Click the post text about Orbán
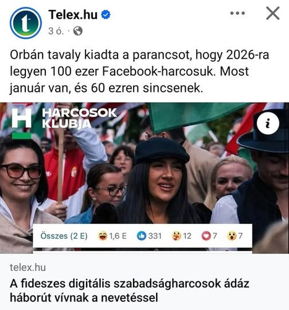This screenshot has height=310, width=289. tap(139, 71)
